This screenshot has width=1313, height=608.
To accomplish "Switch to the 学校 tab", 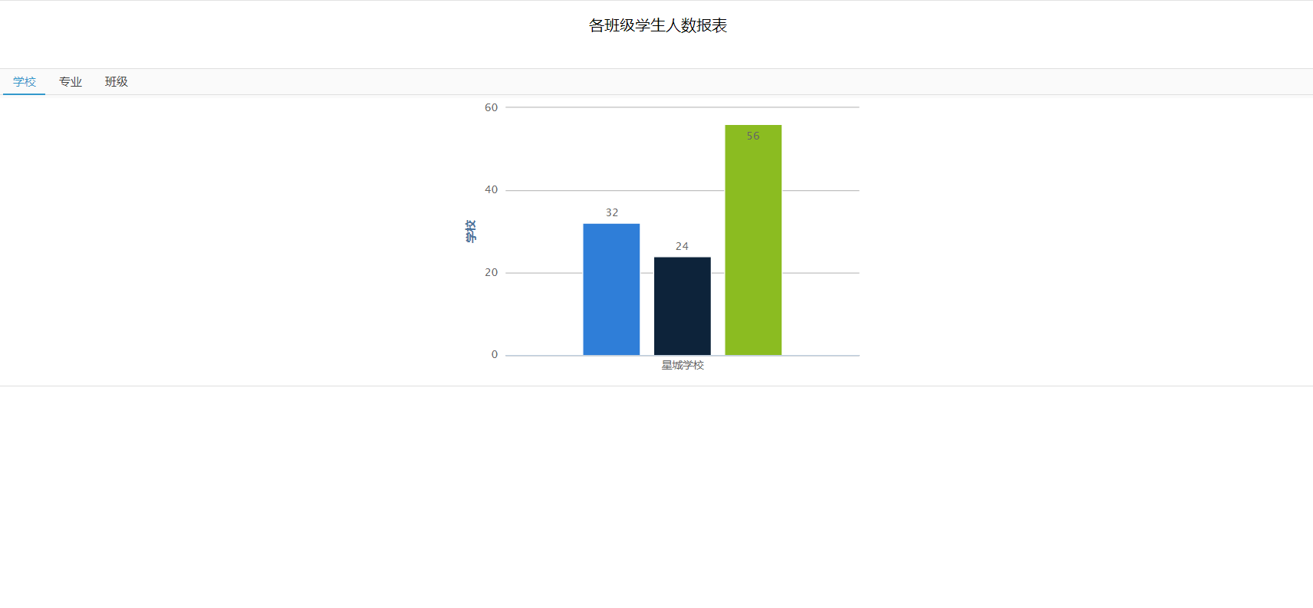I will pos(25,82).
